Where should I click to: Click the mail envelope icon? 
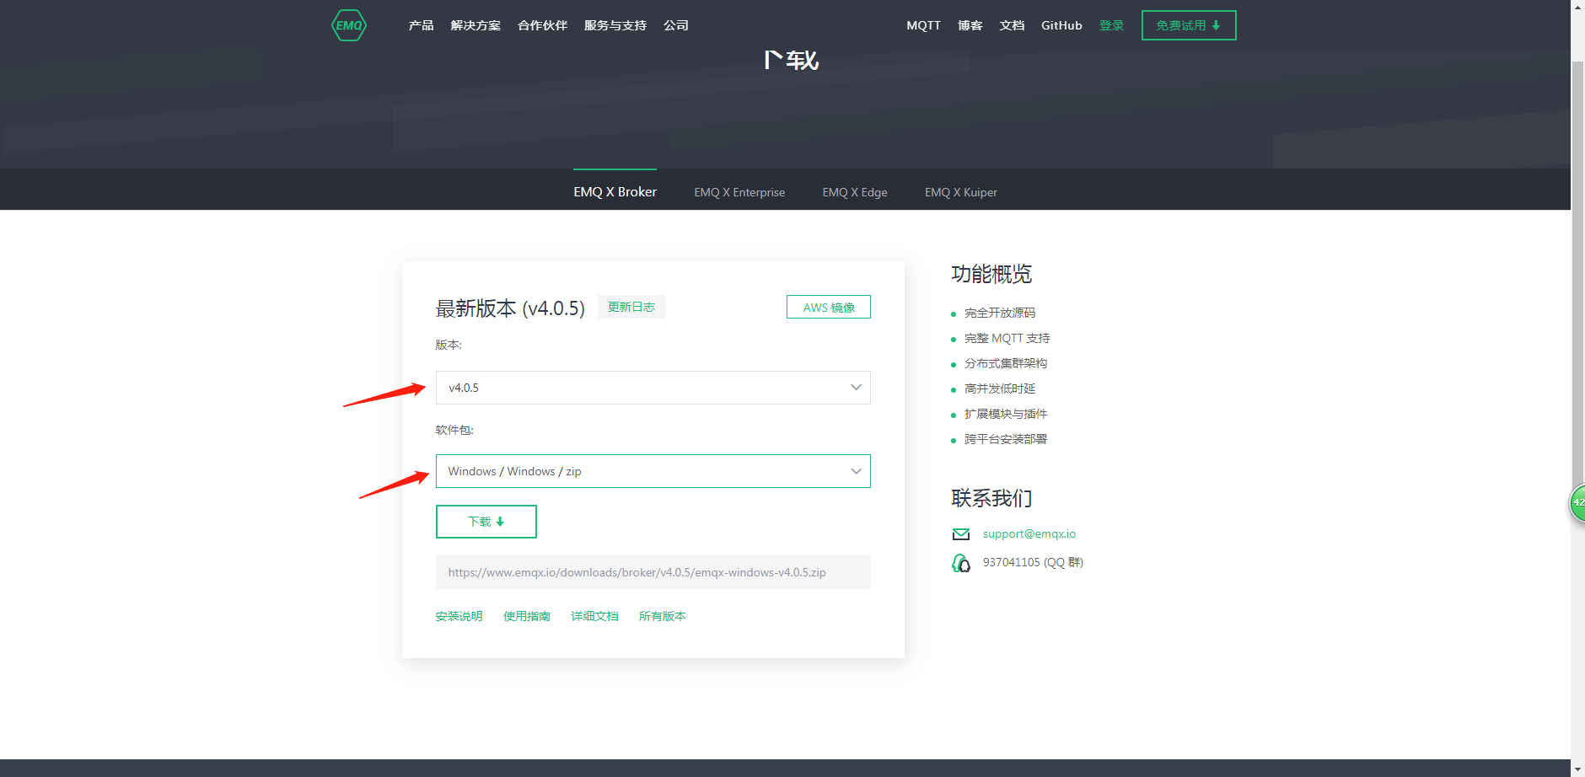[961, 534]
